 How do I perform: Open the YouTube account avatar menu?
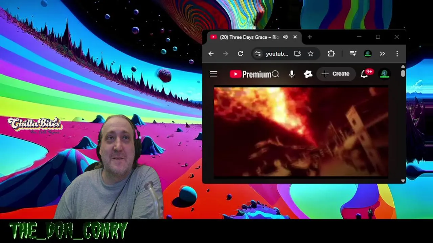coord(384,74)
